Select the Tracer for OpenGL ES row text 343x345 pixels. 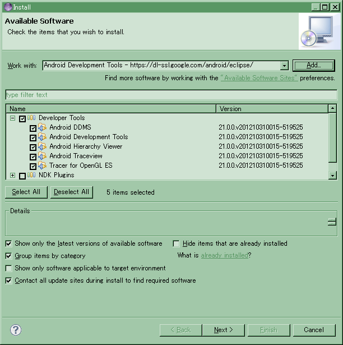[x=81, y=165]
